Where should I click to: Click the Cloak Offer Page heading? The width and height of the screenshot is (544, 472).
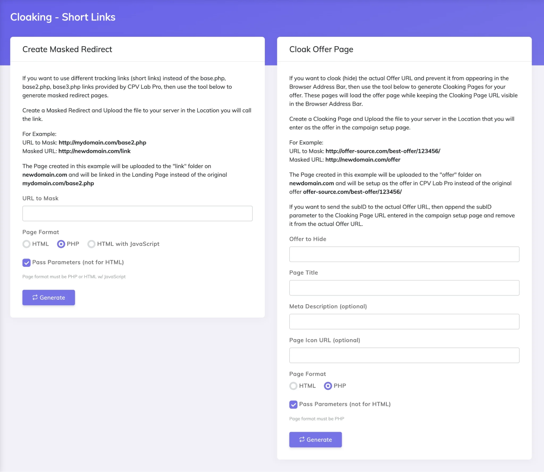coord(321,49)
